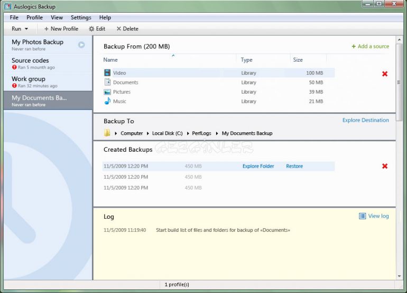Select the Source codes profile
The height and width of the screenshot is (293, 407).
coord(48,63)
